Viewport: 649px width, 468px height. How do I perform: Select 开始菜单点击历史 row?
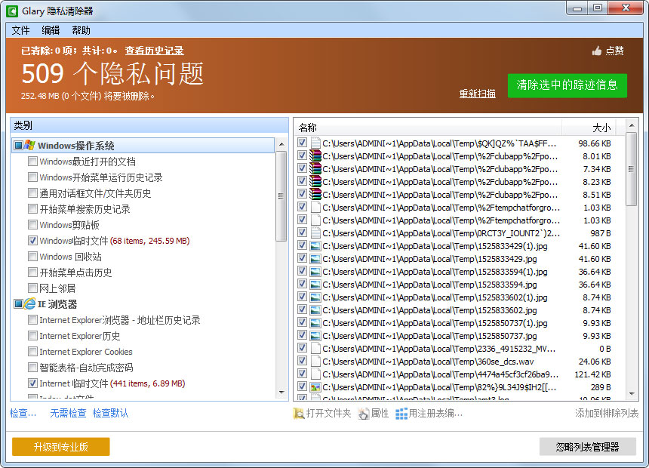point(75,272)
